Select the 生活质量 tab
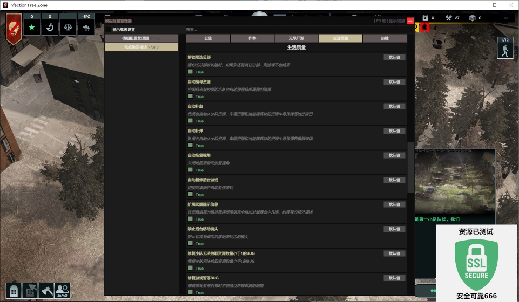 [x=340, y=38]
